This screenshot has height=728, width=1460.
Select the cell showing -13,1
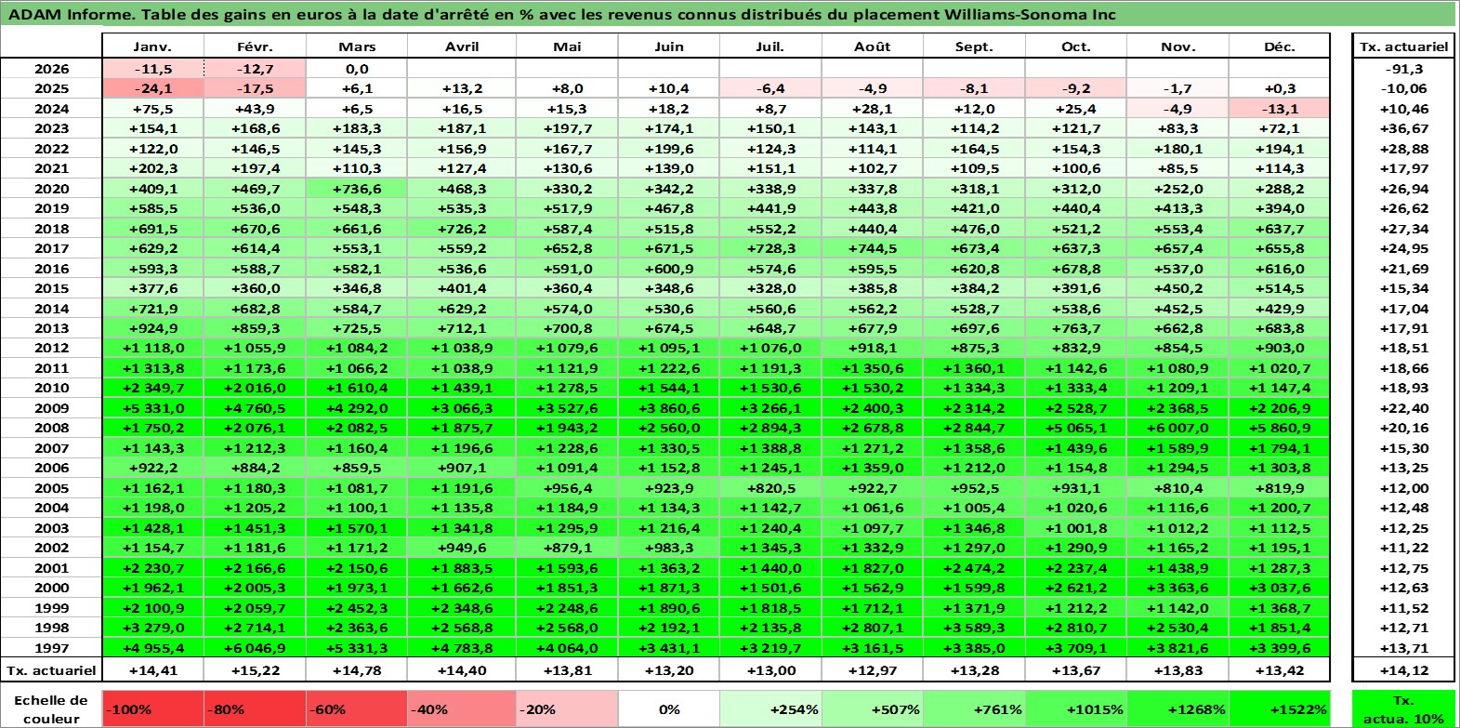tap(1280, 109)
